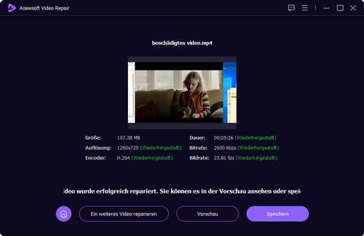Click the Aiseesoft Video Repair title text
364x236 pixels.
tap(44, 8)
